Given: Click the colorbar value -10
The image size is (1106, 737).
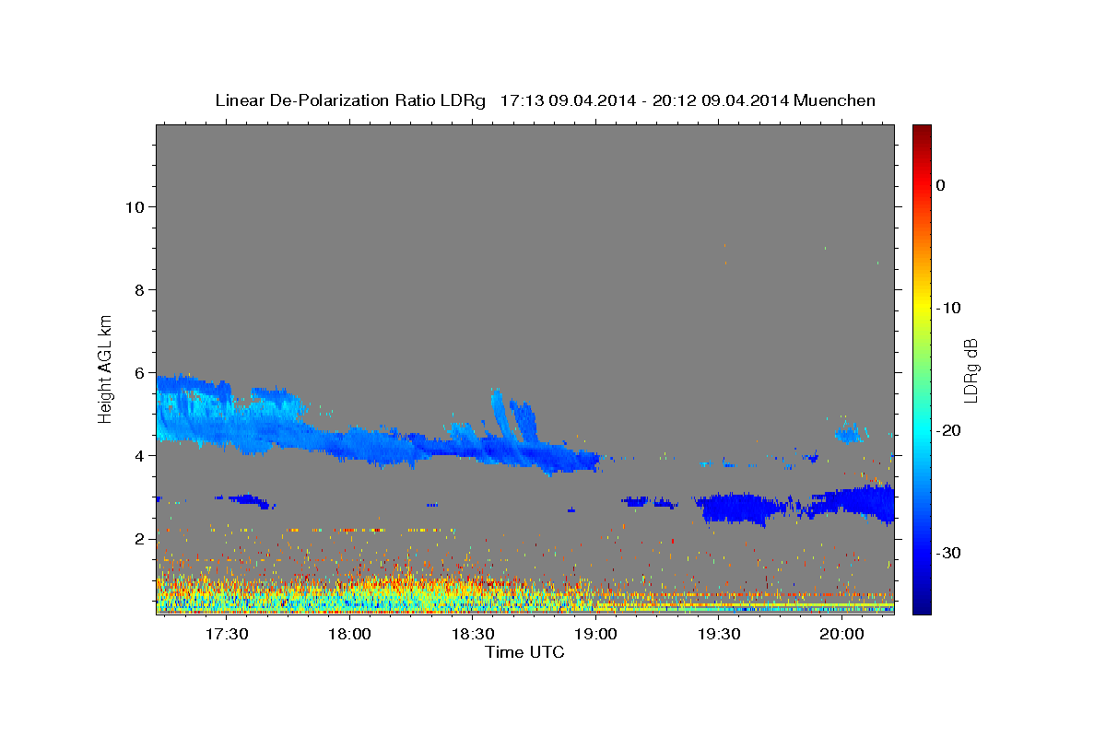Looking at the screenshot, I should (949, 308).
